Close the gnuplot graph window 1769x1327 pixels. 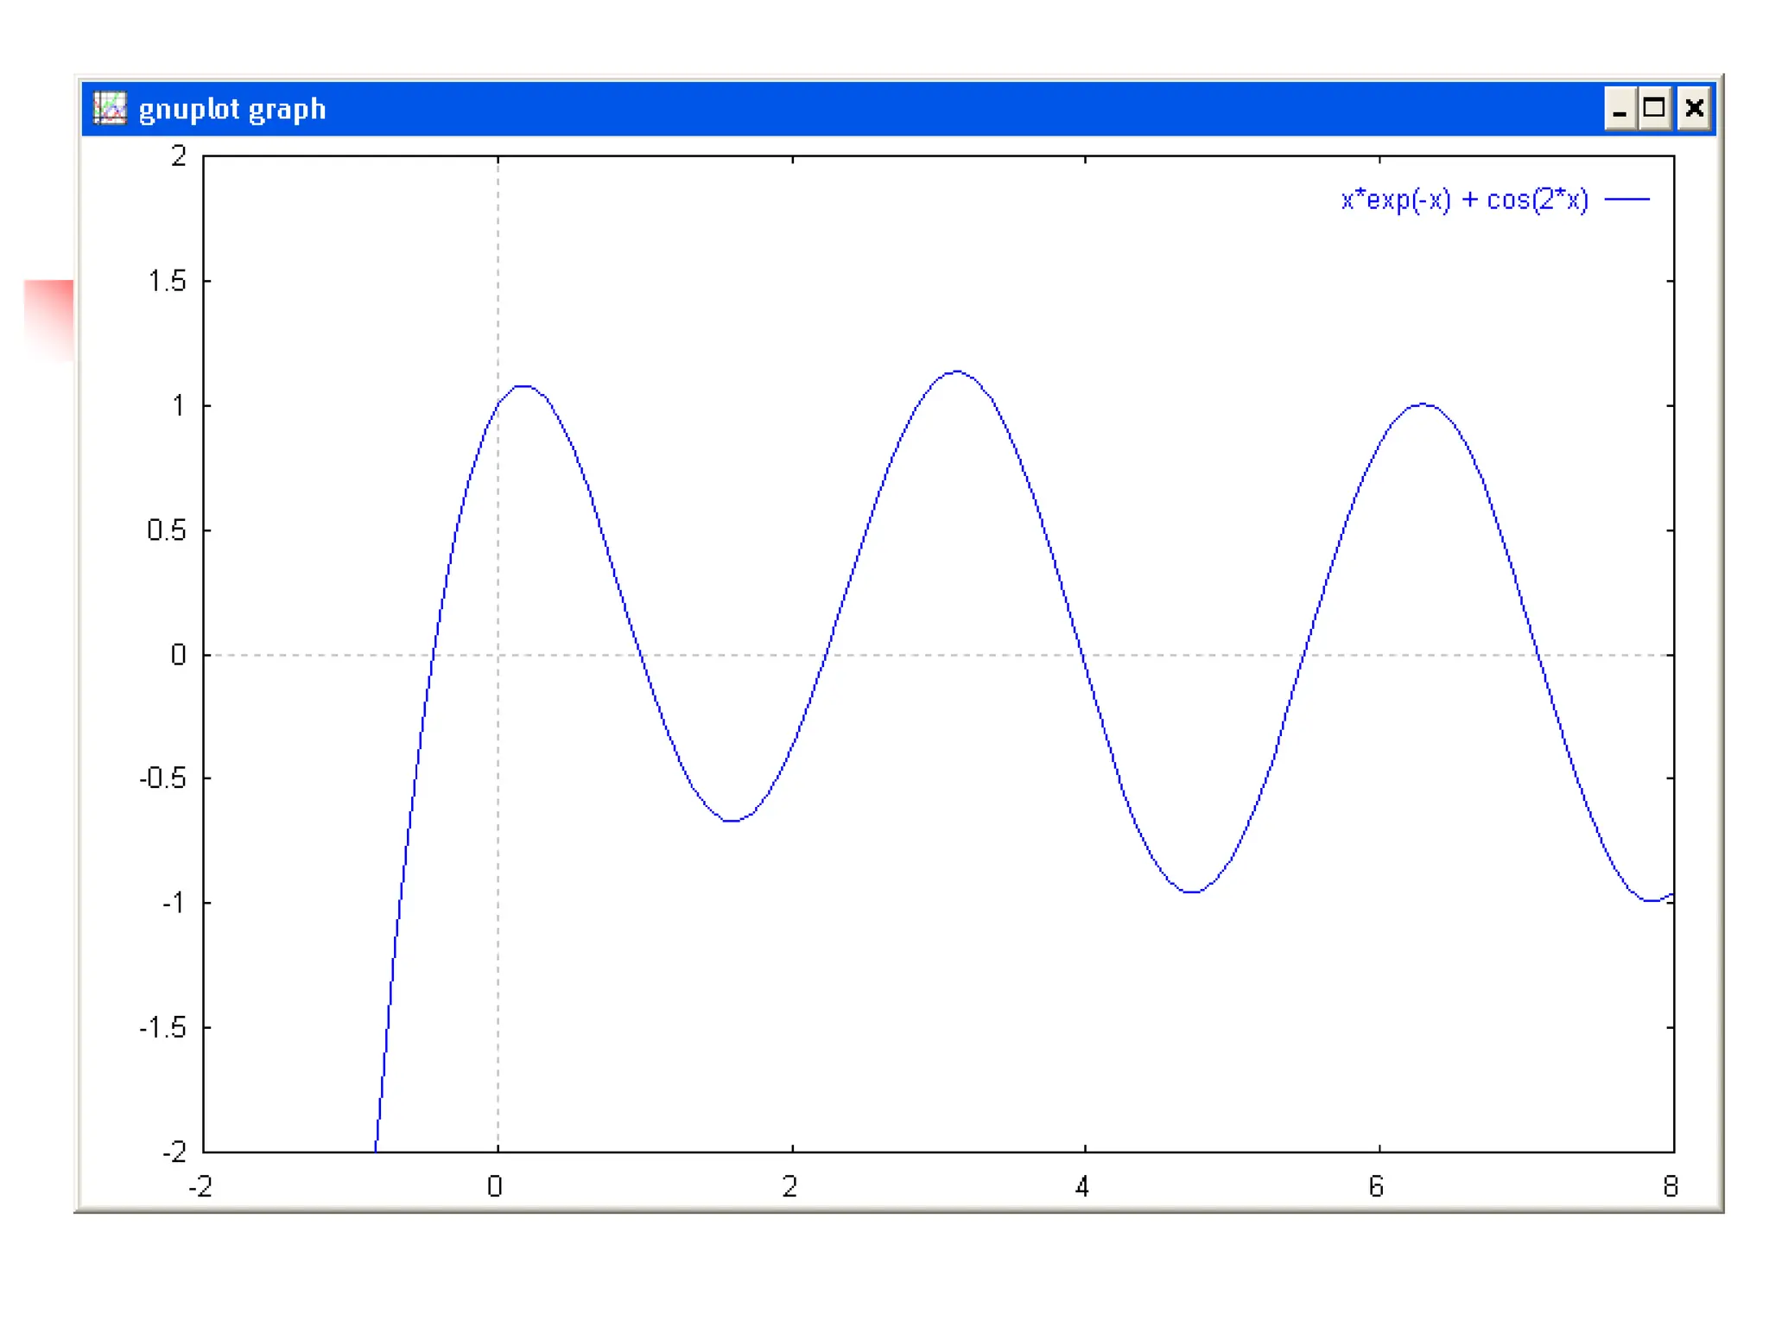pyautogui.click(x=1694, y=109)
